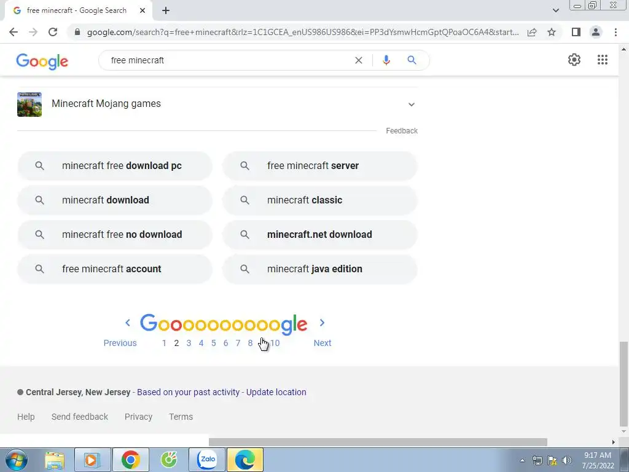Click the browser forward arrow

click(33, 32)
